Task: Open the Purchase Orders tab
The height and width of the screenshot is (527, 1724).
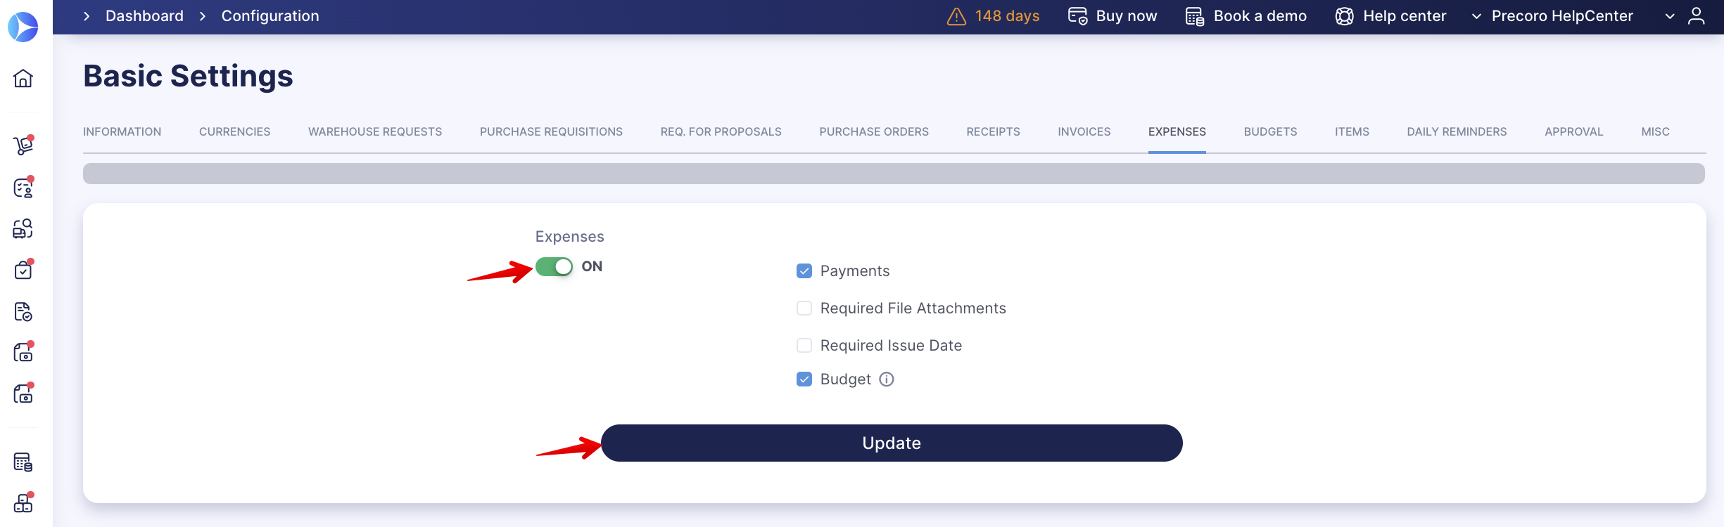Action: tap(874, 131)
